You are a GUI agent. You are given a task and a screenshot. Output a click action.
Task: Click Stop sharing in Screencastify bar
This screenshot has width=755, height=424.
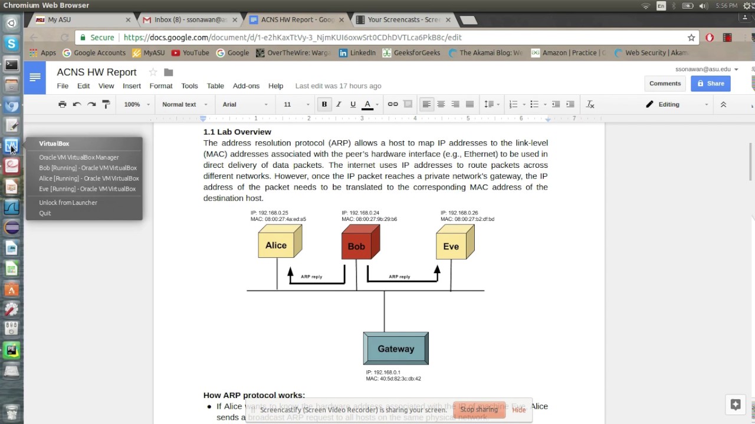(479, 409)
